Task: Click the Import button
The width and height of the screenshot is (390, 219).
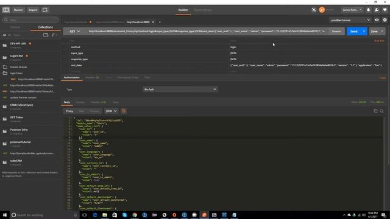Action: pyautogui.click(x=33, y=10)
